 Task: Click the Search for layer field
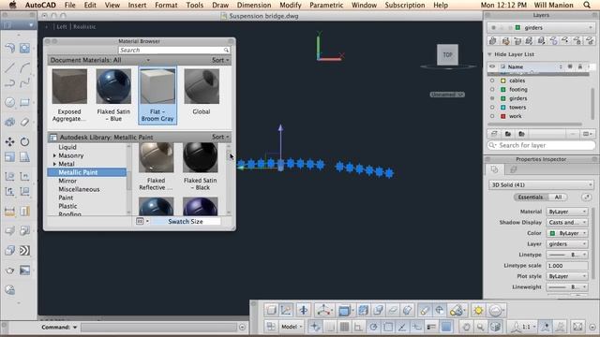click(x=542, y=146)
